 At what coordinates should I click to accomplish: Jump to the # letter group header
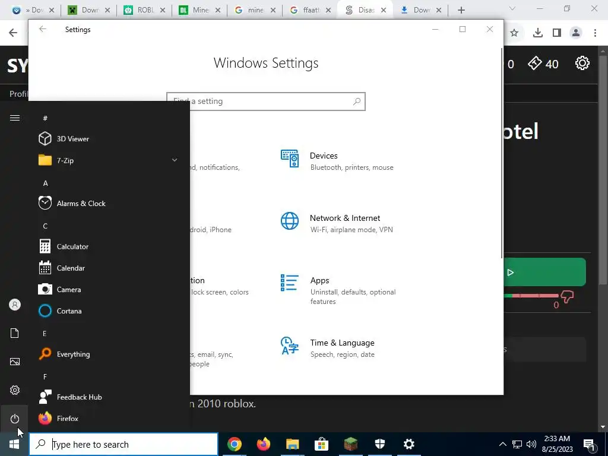coord(45,118)
